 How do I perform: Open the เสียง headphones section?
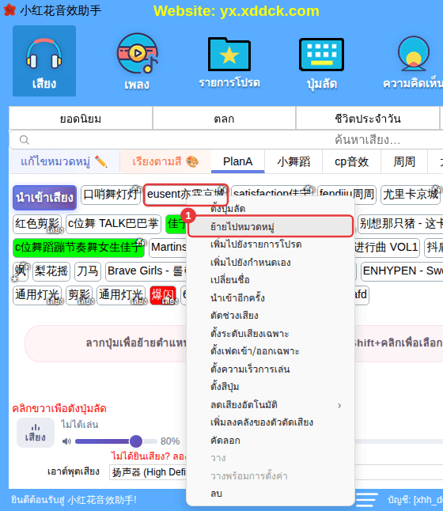coord(44,61)
